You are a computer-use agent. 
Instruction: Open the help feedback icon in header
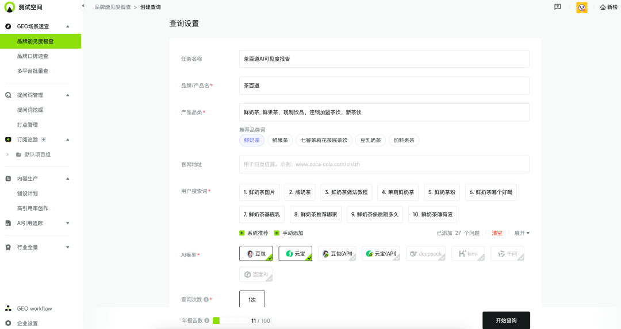pyautogui.click(x=558, y=7)
